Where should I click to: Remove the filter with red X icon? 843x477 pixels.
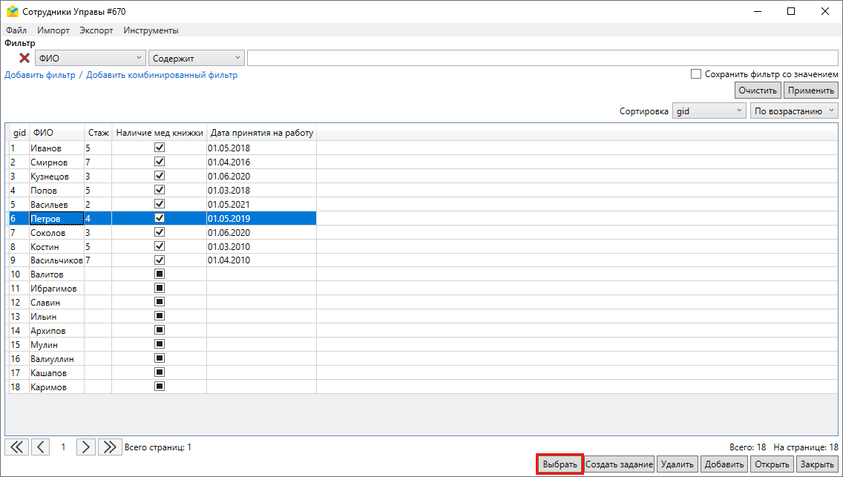pyautogui.click(x=24, y=59)
